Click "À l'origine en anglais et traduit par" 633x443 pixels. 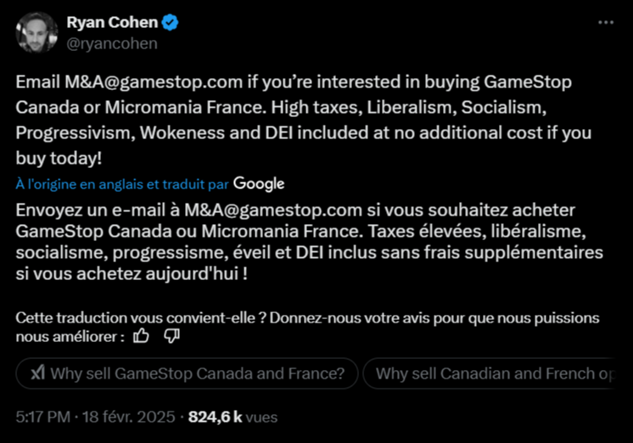click(x=122, y=183)
